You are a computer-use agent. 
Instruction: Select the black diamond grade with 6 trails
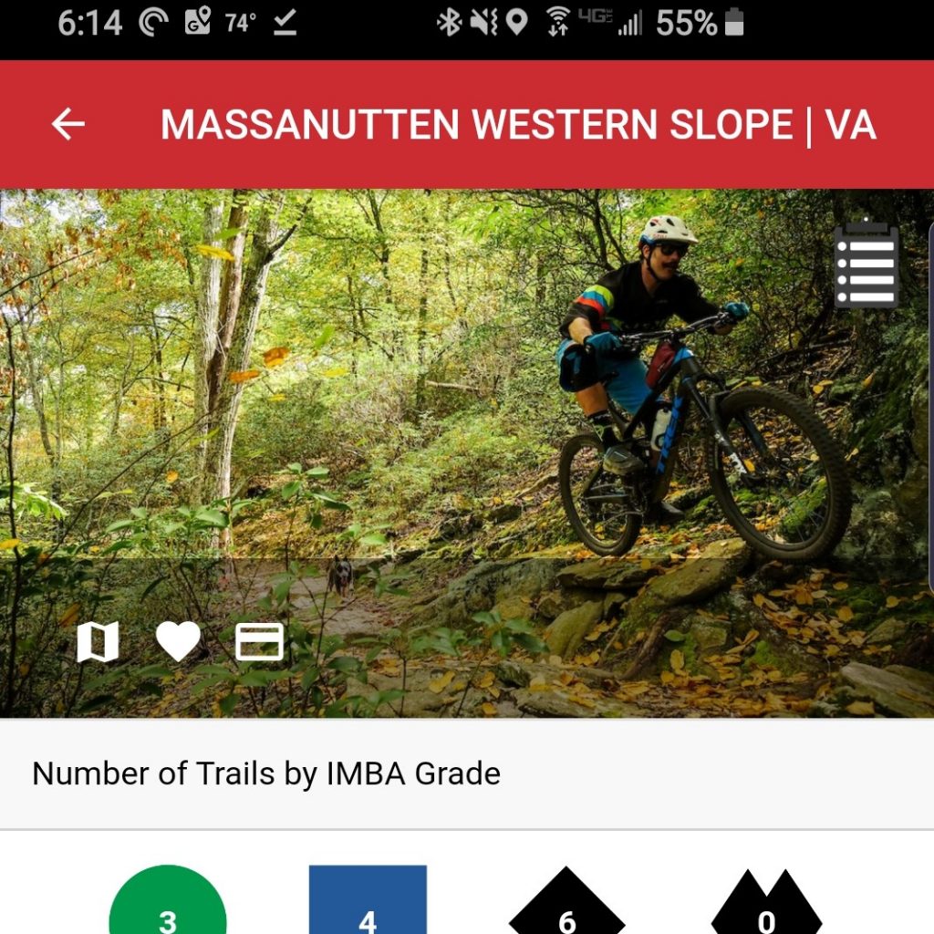pyautogui.click(x=566, y=899)
